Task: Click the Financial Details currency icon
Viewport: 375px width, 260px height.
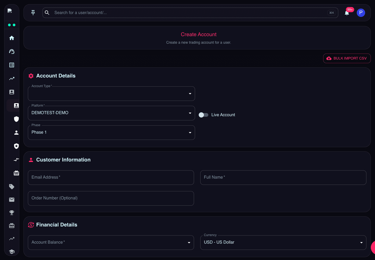Action: (31, 225)
